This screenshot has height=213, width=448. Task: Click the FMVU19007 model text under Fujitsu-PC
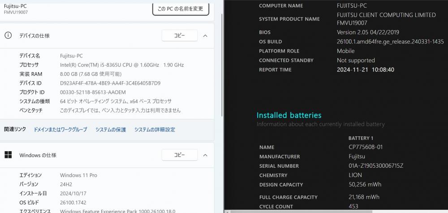16,12
